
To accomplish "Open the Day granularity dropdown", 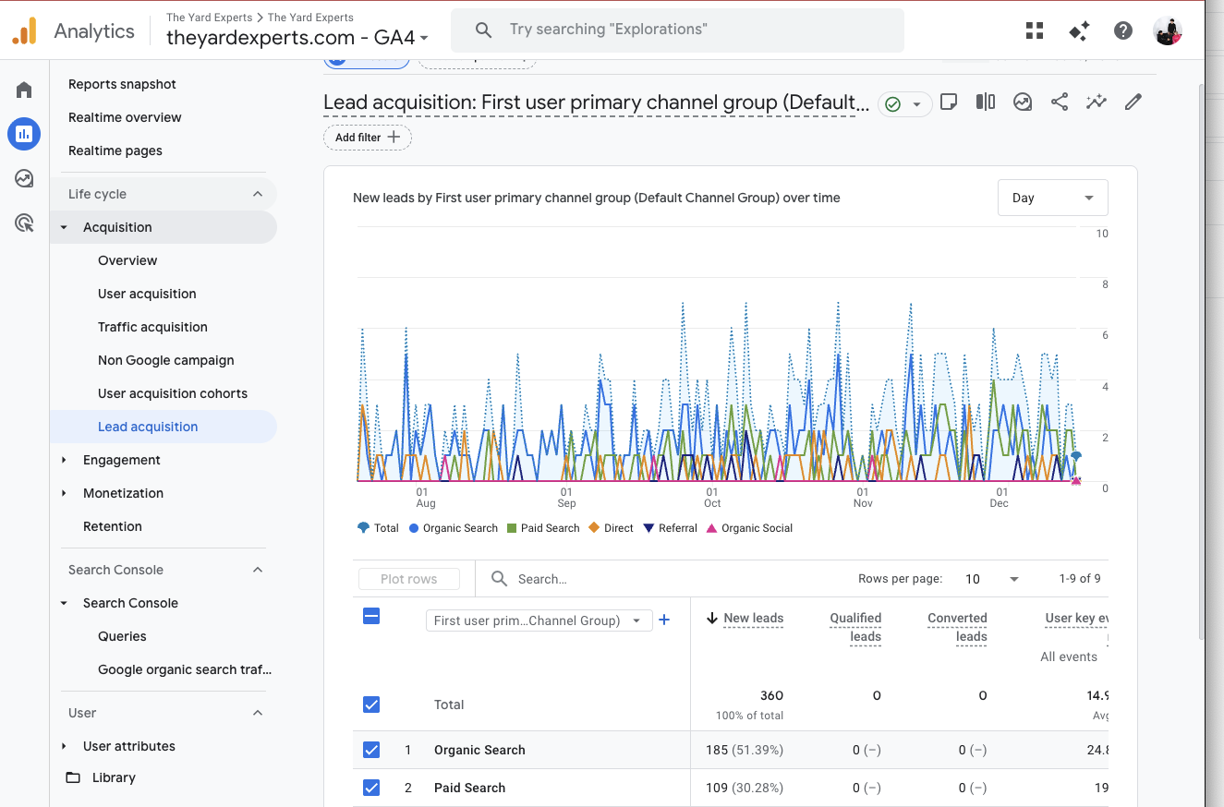I will point(1052,197).
